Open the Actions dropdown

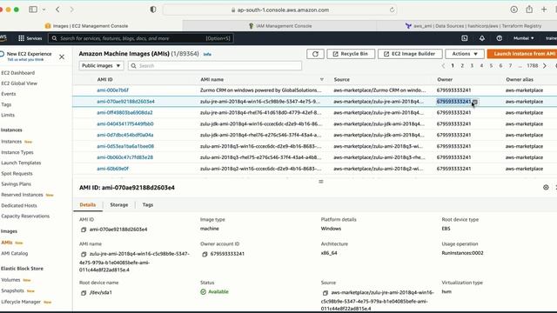[x=465, y=54]
